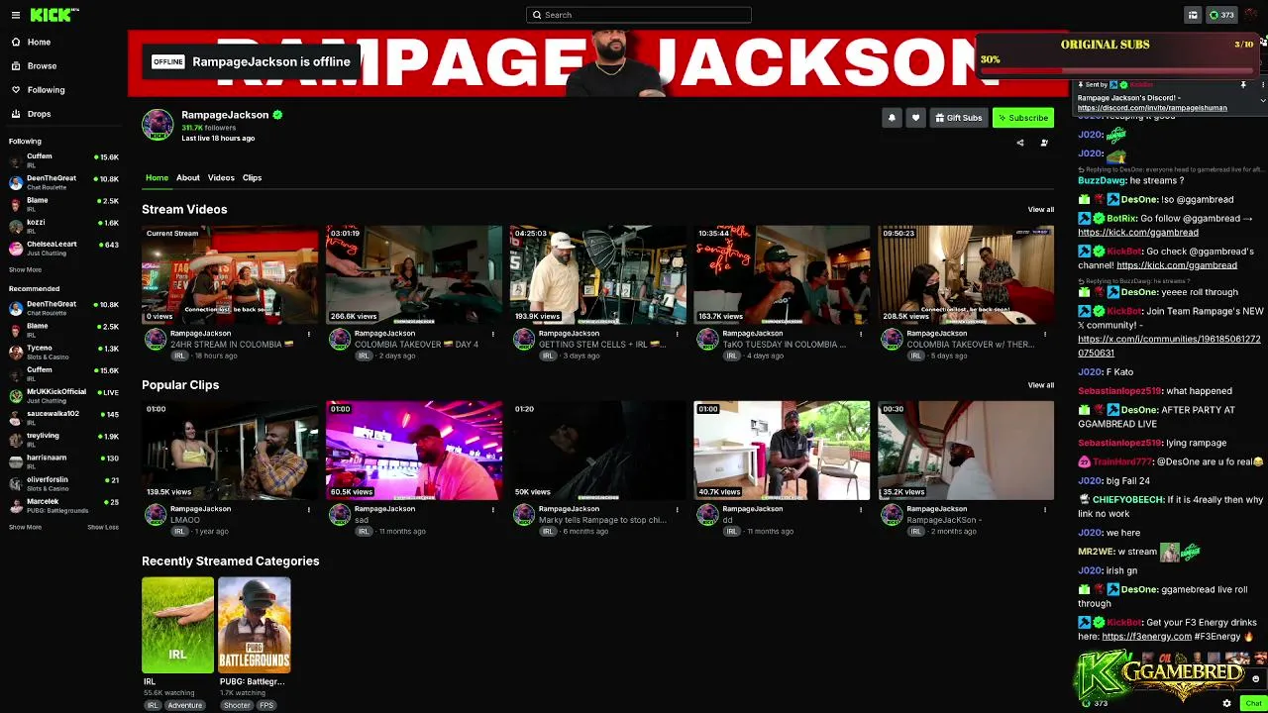Select the channel Home tab

pyautogui.click(x=157, y=178)
